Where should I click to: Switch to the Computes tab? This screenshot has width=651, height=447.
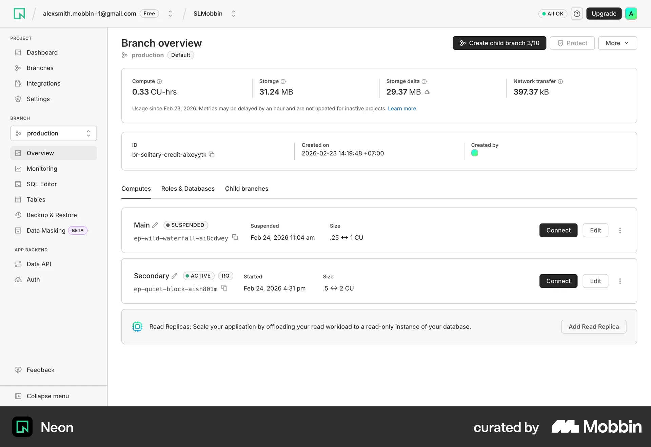(136, 189)
